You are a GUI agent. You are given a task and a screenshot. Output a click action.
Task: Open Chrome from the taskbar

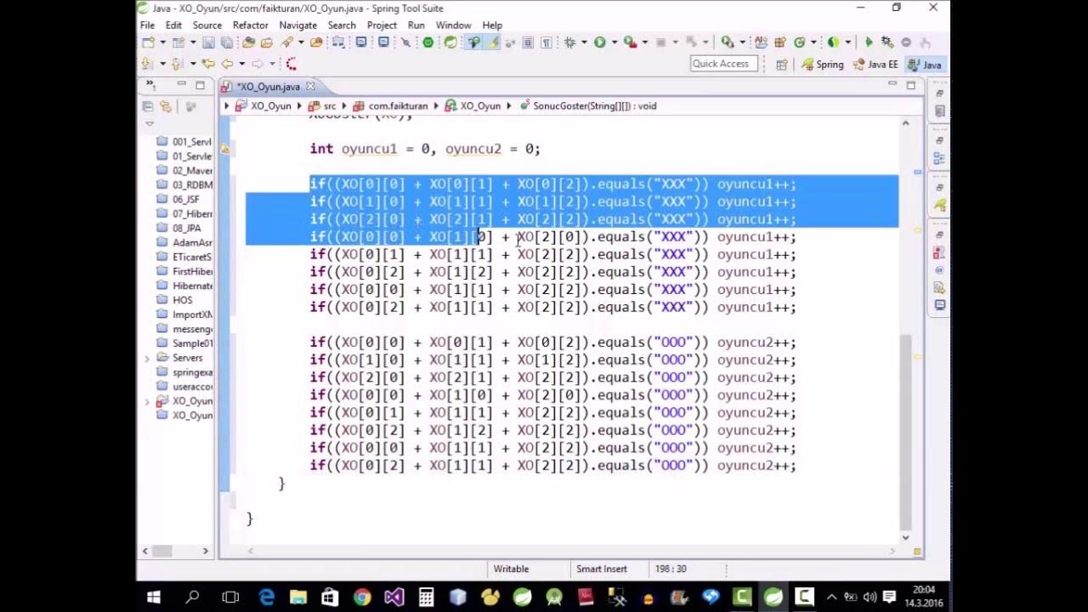point(362,597)
